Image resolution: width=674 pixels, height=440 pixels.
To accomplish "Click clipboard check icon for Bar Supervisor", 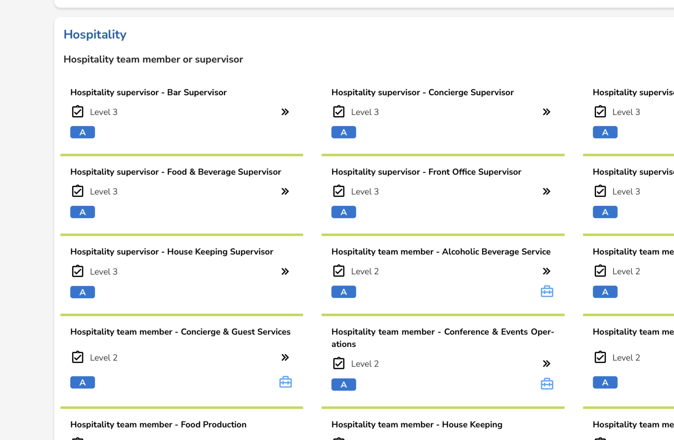I will click(x=78, y=112).
